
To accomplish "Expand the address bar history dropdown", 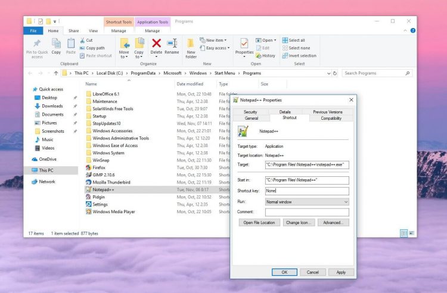I will pyautogui.click(x=328, y=73).
